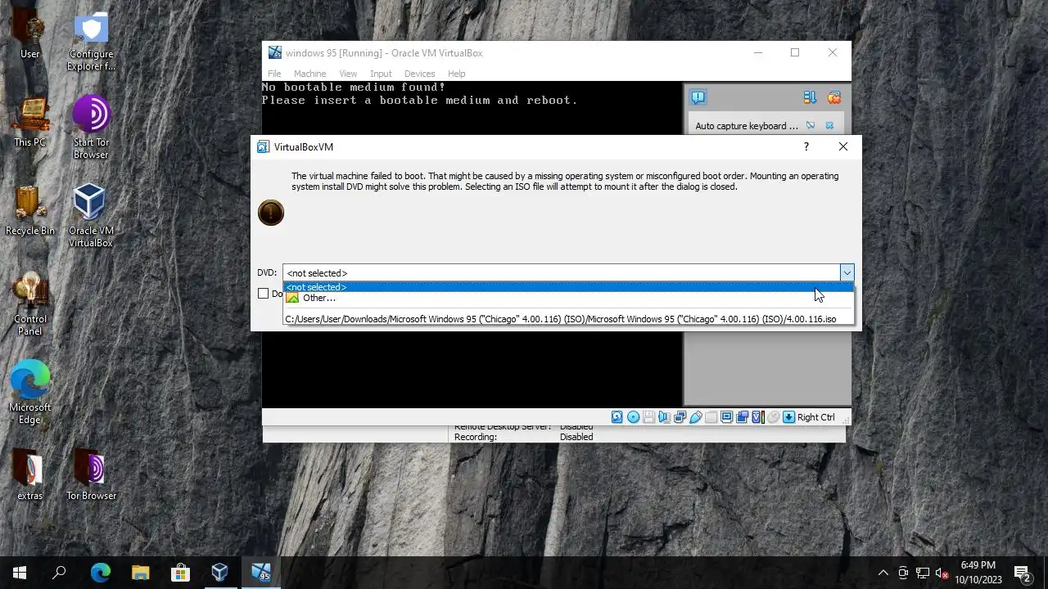The image size is (1048, 589).
Task: Show hidden system tray icons chevron
Action: point(883,573)
